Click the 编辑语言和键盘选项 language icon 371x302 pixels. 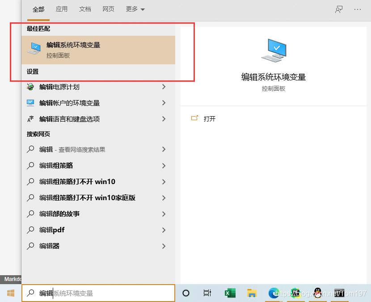point(30,119)
